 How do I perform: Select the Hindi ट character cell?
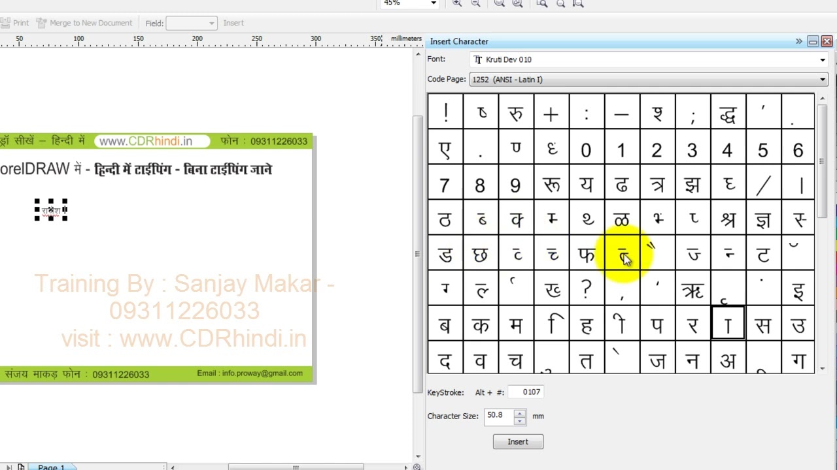(763, 253)
